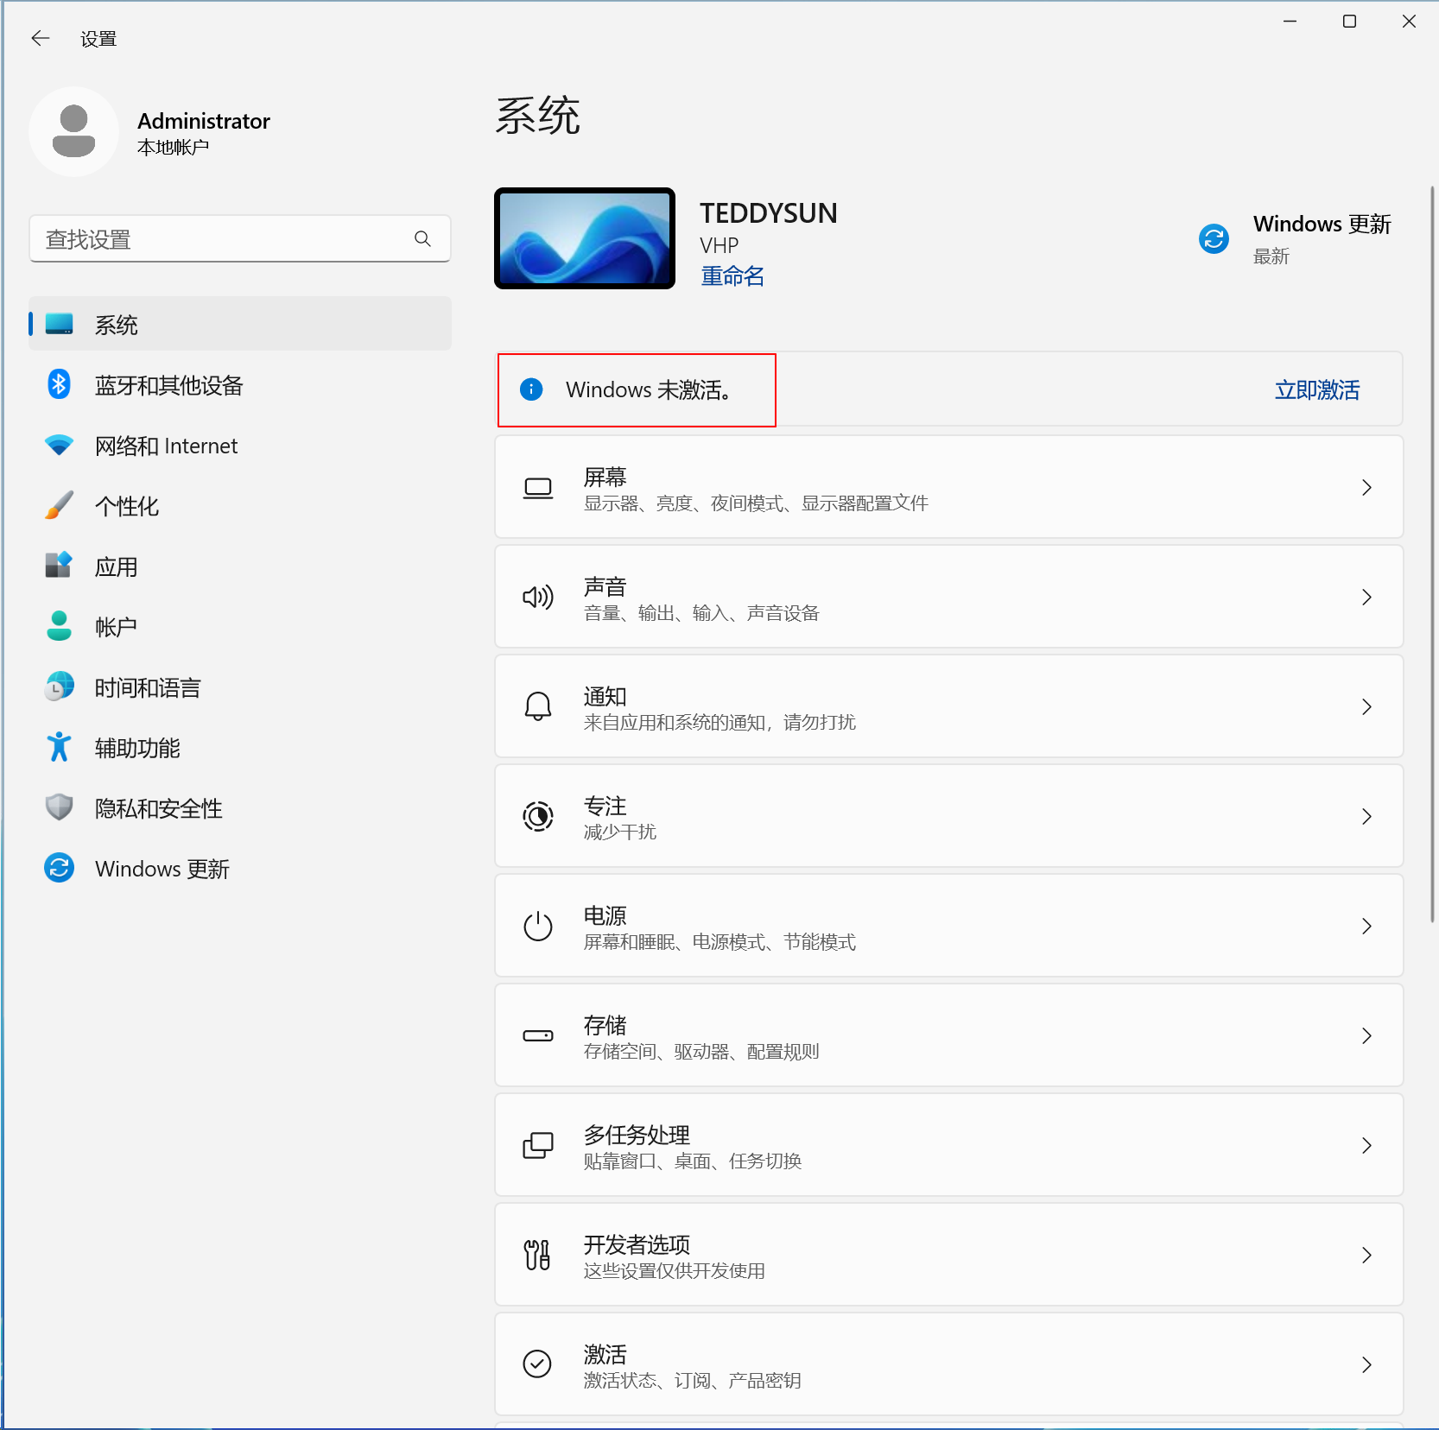Open 辅助功能 in the sidebar
This screenshot has height=1430, width=1439.
point(240,748)
